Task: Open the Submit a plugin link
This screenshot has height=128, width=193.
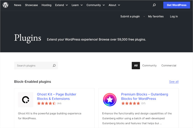Action: [130, 16]
